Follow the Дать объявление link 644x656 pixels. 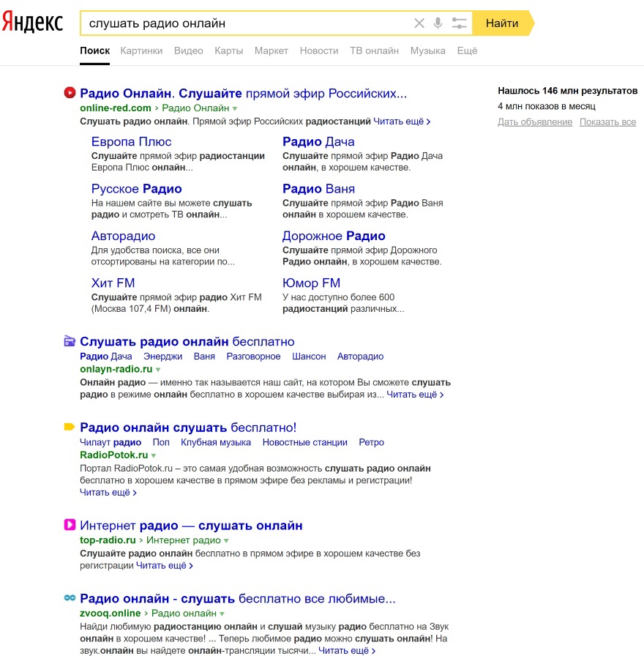click(535, 122)
